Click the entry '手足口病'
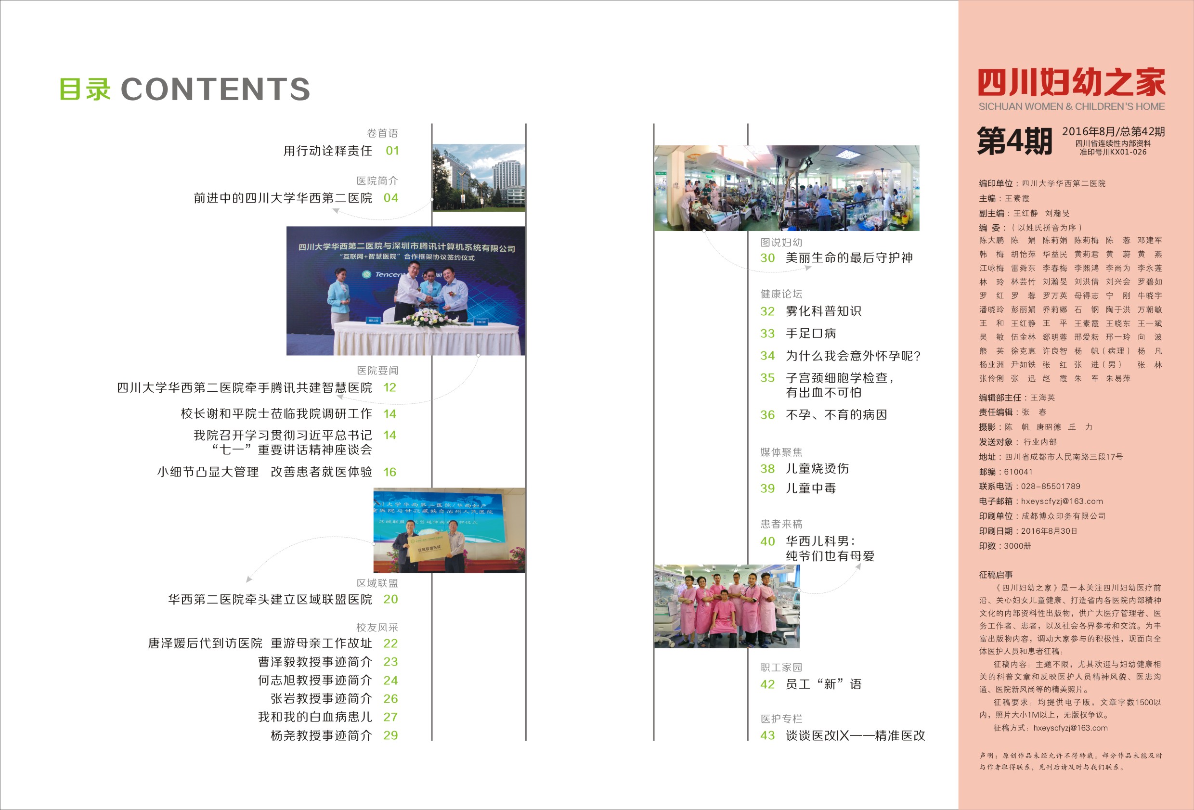 [x=811, y=334]
